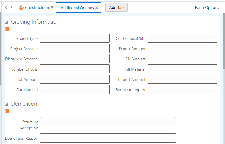Open Form Options
Viewport: 225px width, 144px height.
pyautogui.click(x=207, y=7)
